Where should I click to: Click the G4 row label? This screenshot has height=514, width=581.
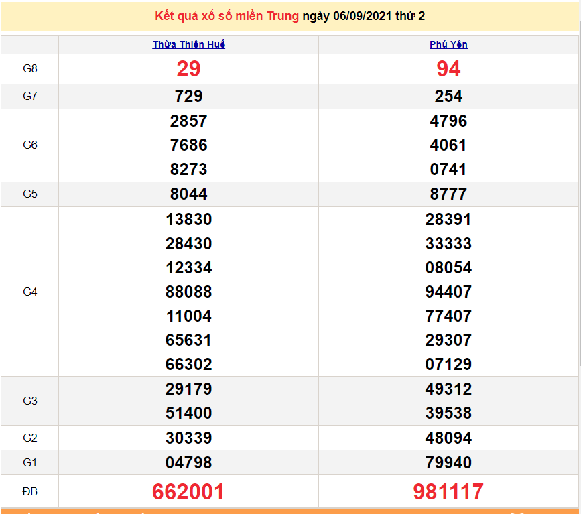[30, 292]
